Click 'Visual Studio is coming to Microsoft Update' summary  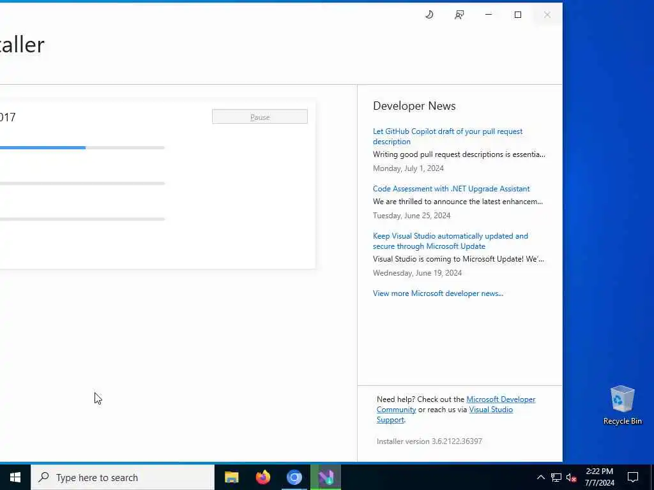[x=459, y=259]
